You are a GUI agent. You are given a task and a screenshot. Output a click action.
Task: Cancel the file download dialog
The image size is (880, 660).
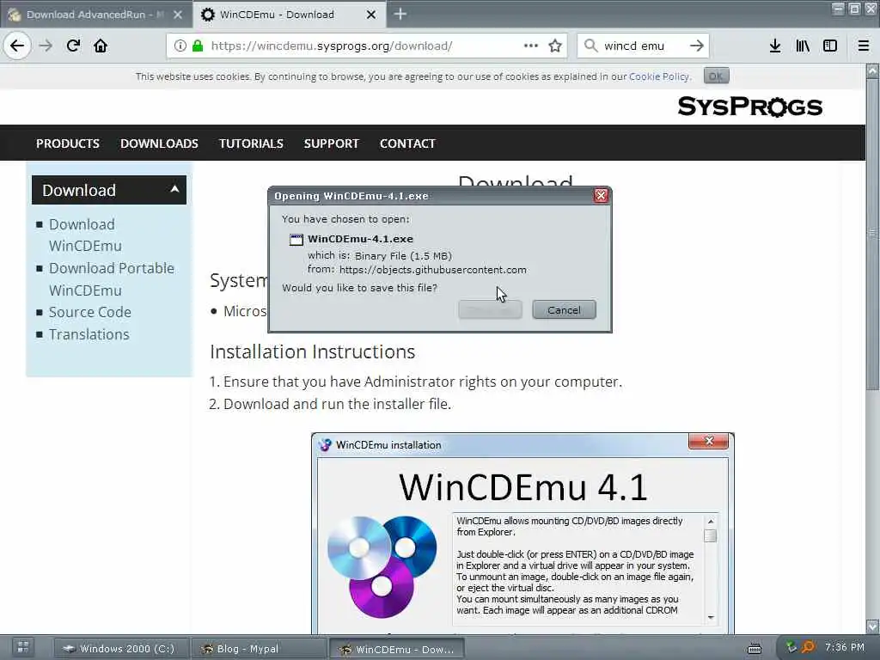click(564, 309)
